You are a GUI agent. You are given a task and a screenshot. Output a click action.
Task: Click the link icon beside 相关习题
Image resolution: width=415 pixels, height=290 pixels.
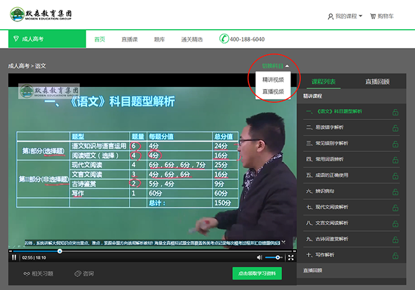click(x=27, y=274)
